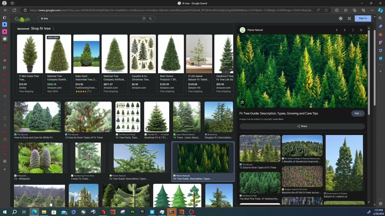Open the 12 Easy-to-Grow Types result image
Image resolution: width=385 pixels, height=216 pixels.
pos(88,117)
